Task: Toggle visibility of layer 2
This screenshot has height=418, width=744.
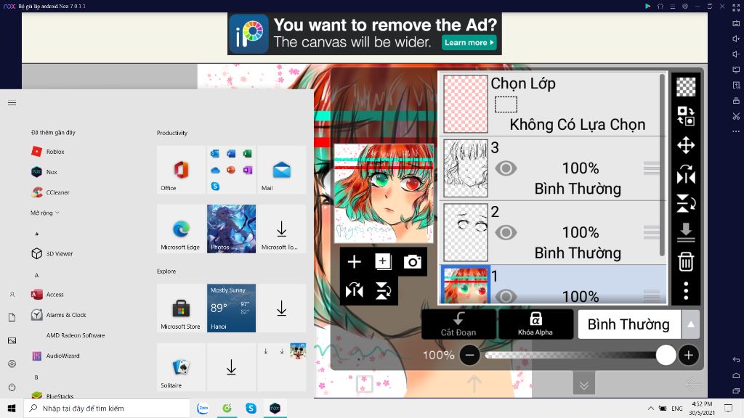Action: coord(506,232)
